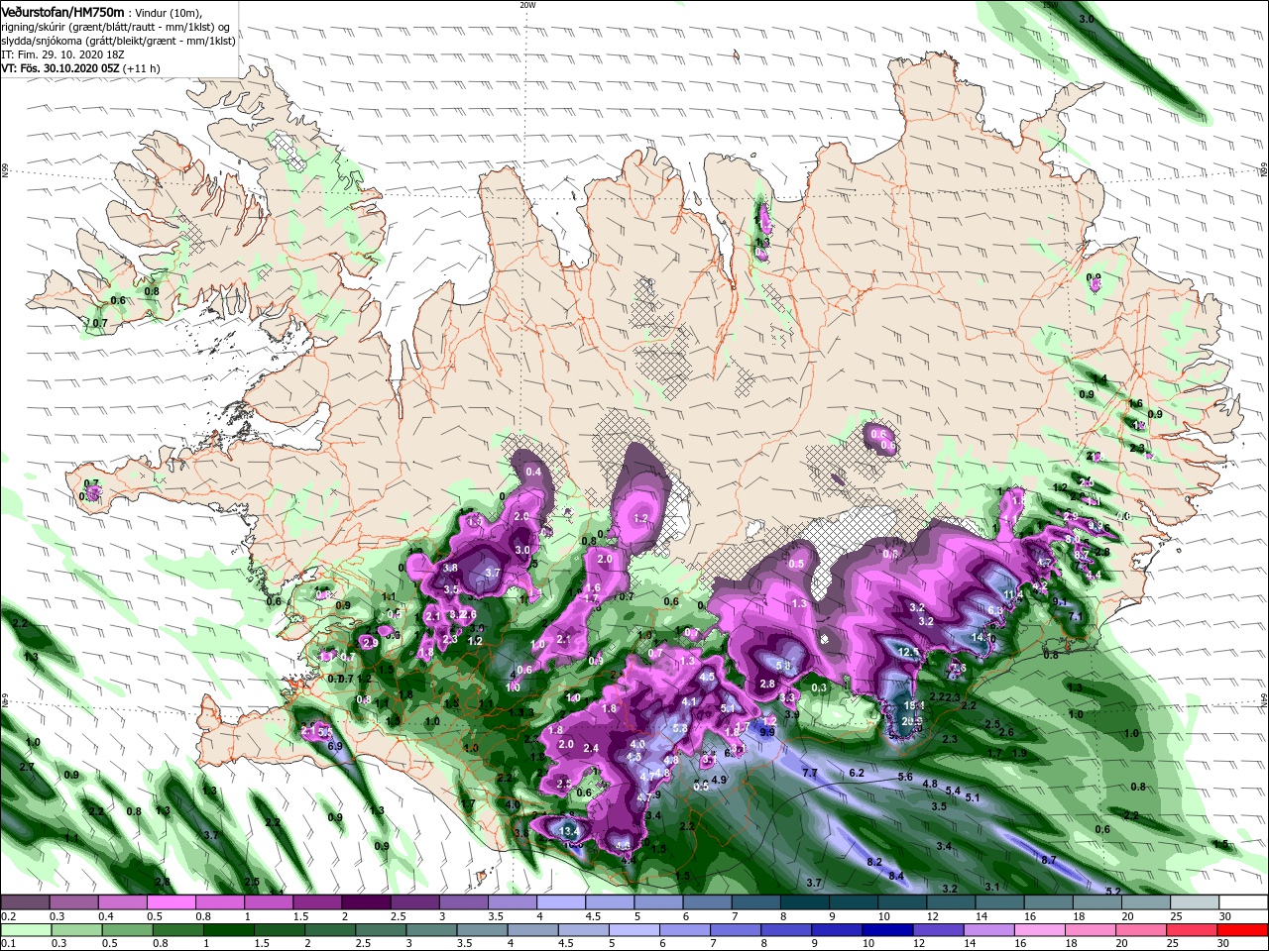
Task: Click the 0.1 label on the rain scale
Action: coord(8,944)
